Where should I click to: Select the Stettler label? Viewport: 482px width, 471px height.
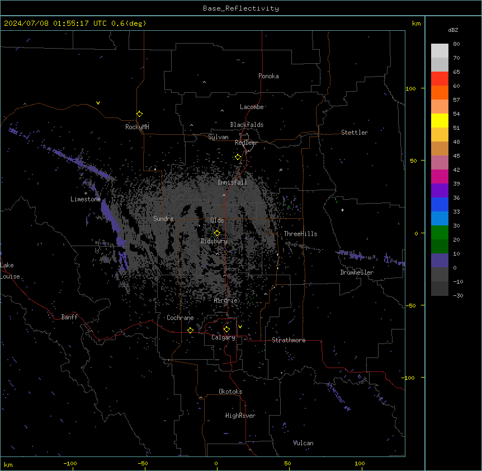(x=355, y=133)
